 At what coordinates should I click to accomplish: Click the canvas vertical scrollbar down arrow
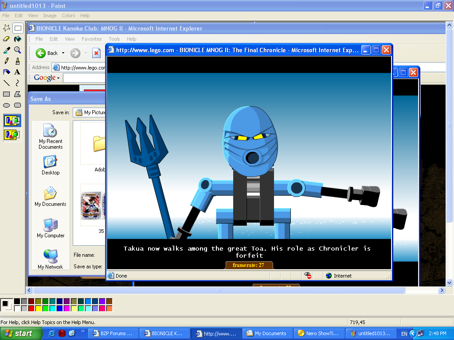[450, 283]
